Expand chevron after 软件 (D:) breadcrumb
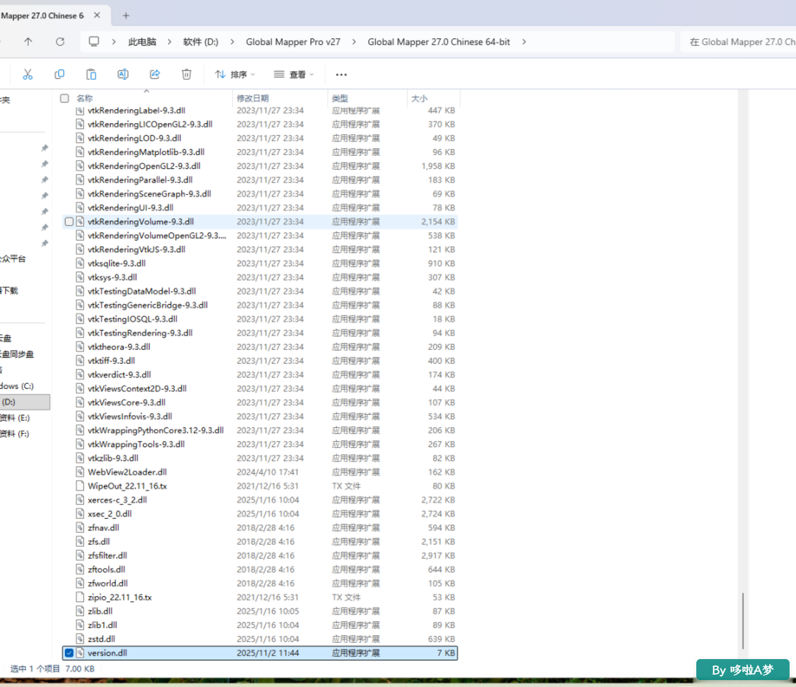Screen dimensions: 796x687 point(232,42)
